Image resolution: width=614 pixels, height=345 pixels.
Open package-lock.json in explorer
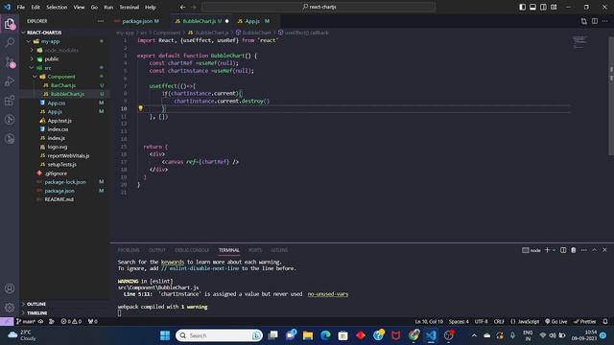pos(64,182)
